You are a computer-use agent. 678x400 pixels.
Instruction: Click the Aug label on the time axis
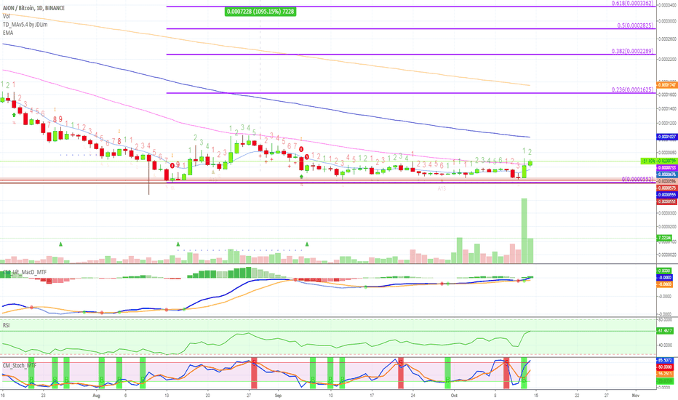coord(97,396)
